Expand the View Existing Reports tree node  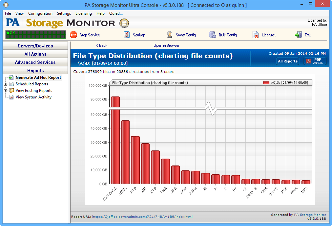click(x=5, y=91)
